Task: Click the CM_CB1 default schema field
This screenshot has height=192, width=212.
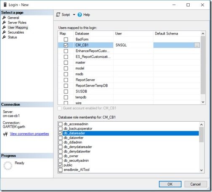Action: click(x=174, y=45)
